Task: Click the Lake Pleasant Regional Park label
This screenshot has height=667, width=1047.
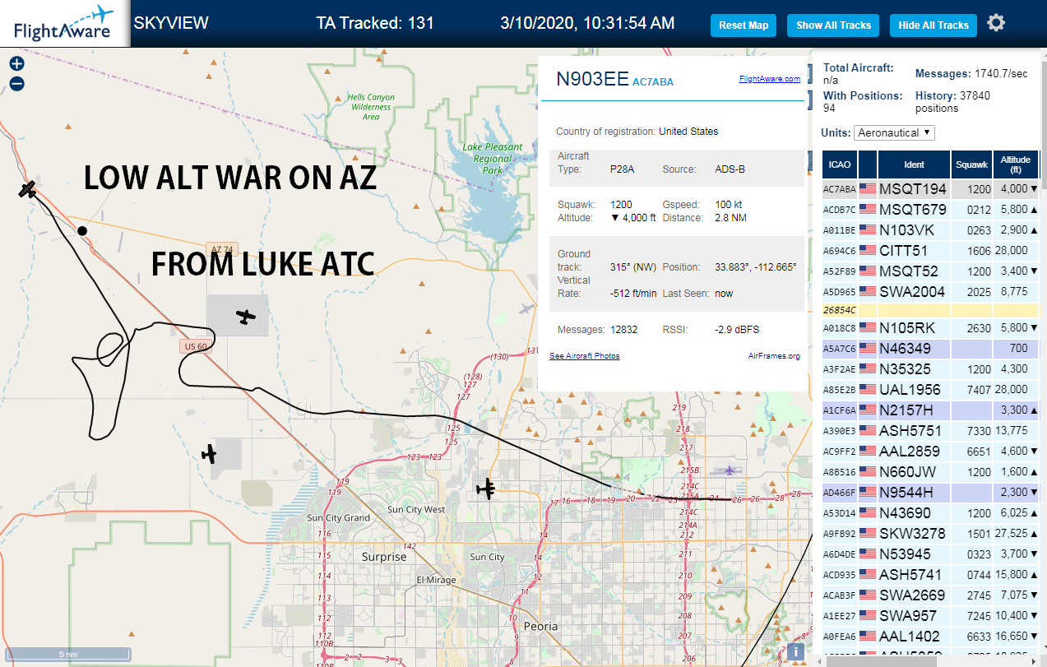Action: click(492, 159)
